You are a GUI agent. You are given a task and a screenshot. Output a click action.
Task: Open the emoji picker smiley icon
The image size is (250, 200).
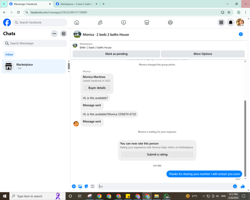235,186
